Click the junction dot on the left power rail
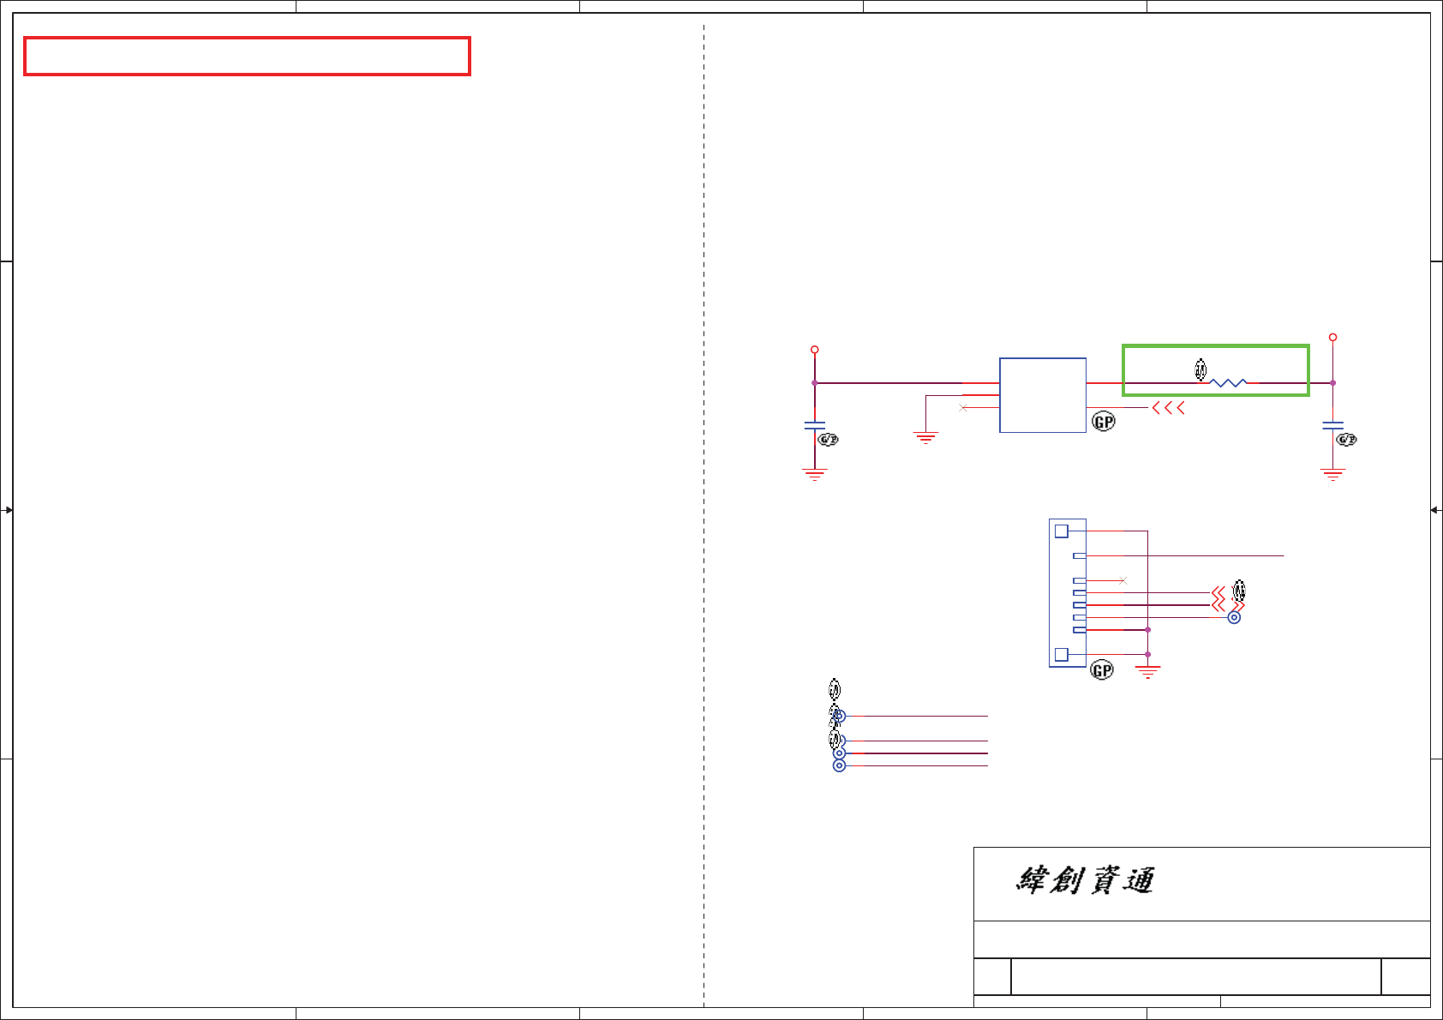Image resolution: width=1443 pixels, height=1020 pixels. tap(815, 383)
